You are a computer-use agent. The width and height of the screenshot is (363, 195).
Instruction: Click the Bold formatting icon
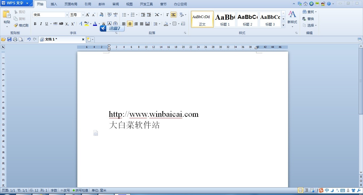pos(35,24)
